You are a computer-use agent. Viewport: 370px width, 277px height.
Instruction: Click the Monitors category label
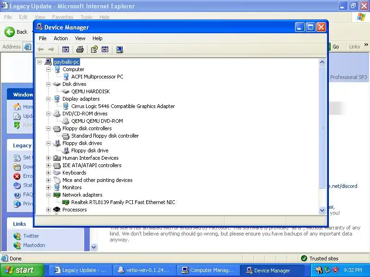tap(72, 187)
